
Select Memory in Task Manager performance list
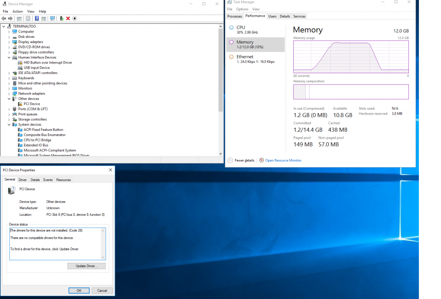(x=255, y=44)
